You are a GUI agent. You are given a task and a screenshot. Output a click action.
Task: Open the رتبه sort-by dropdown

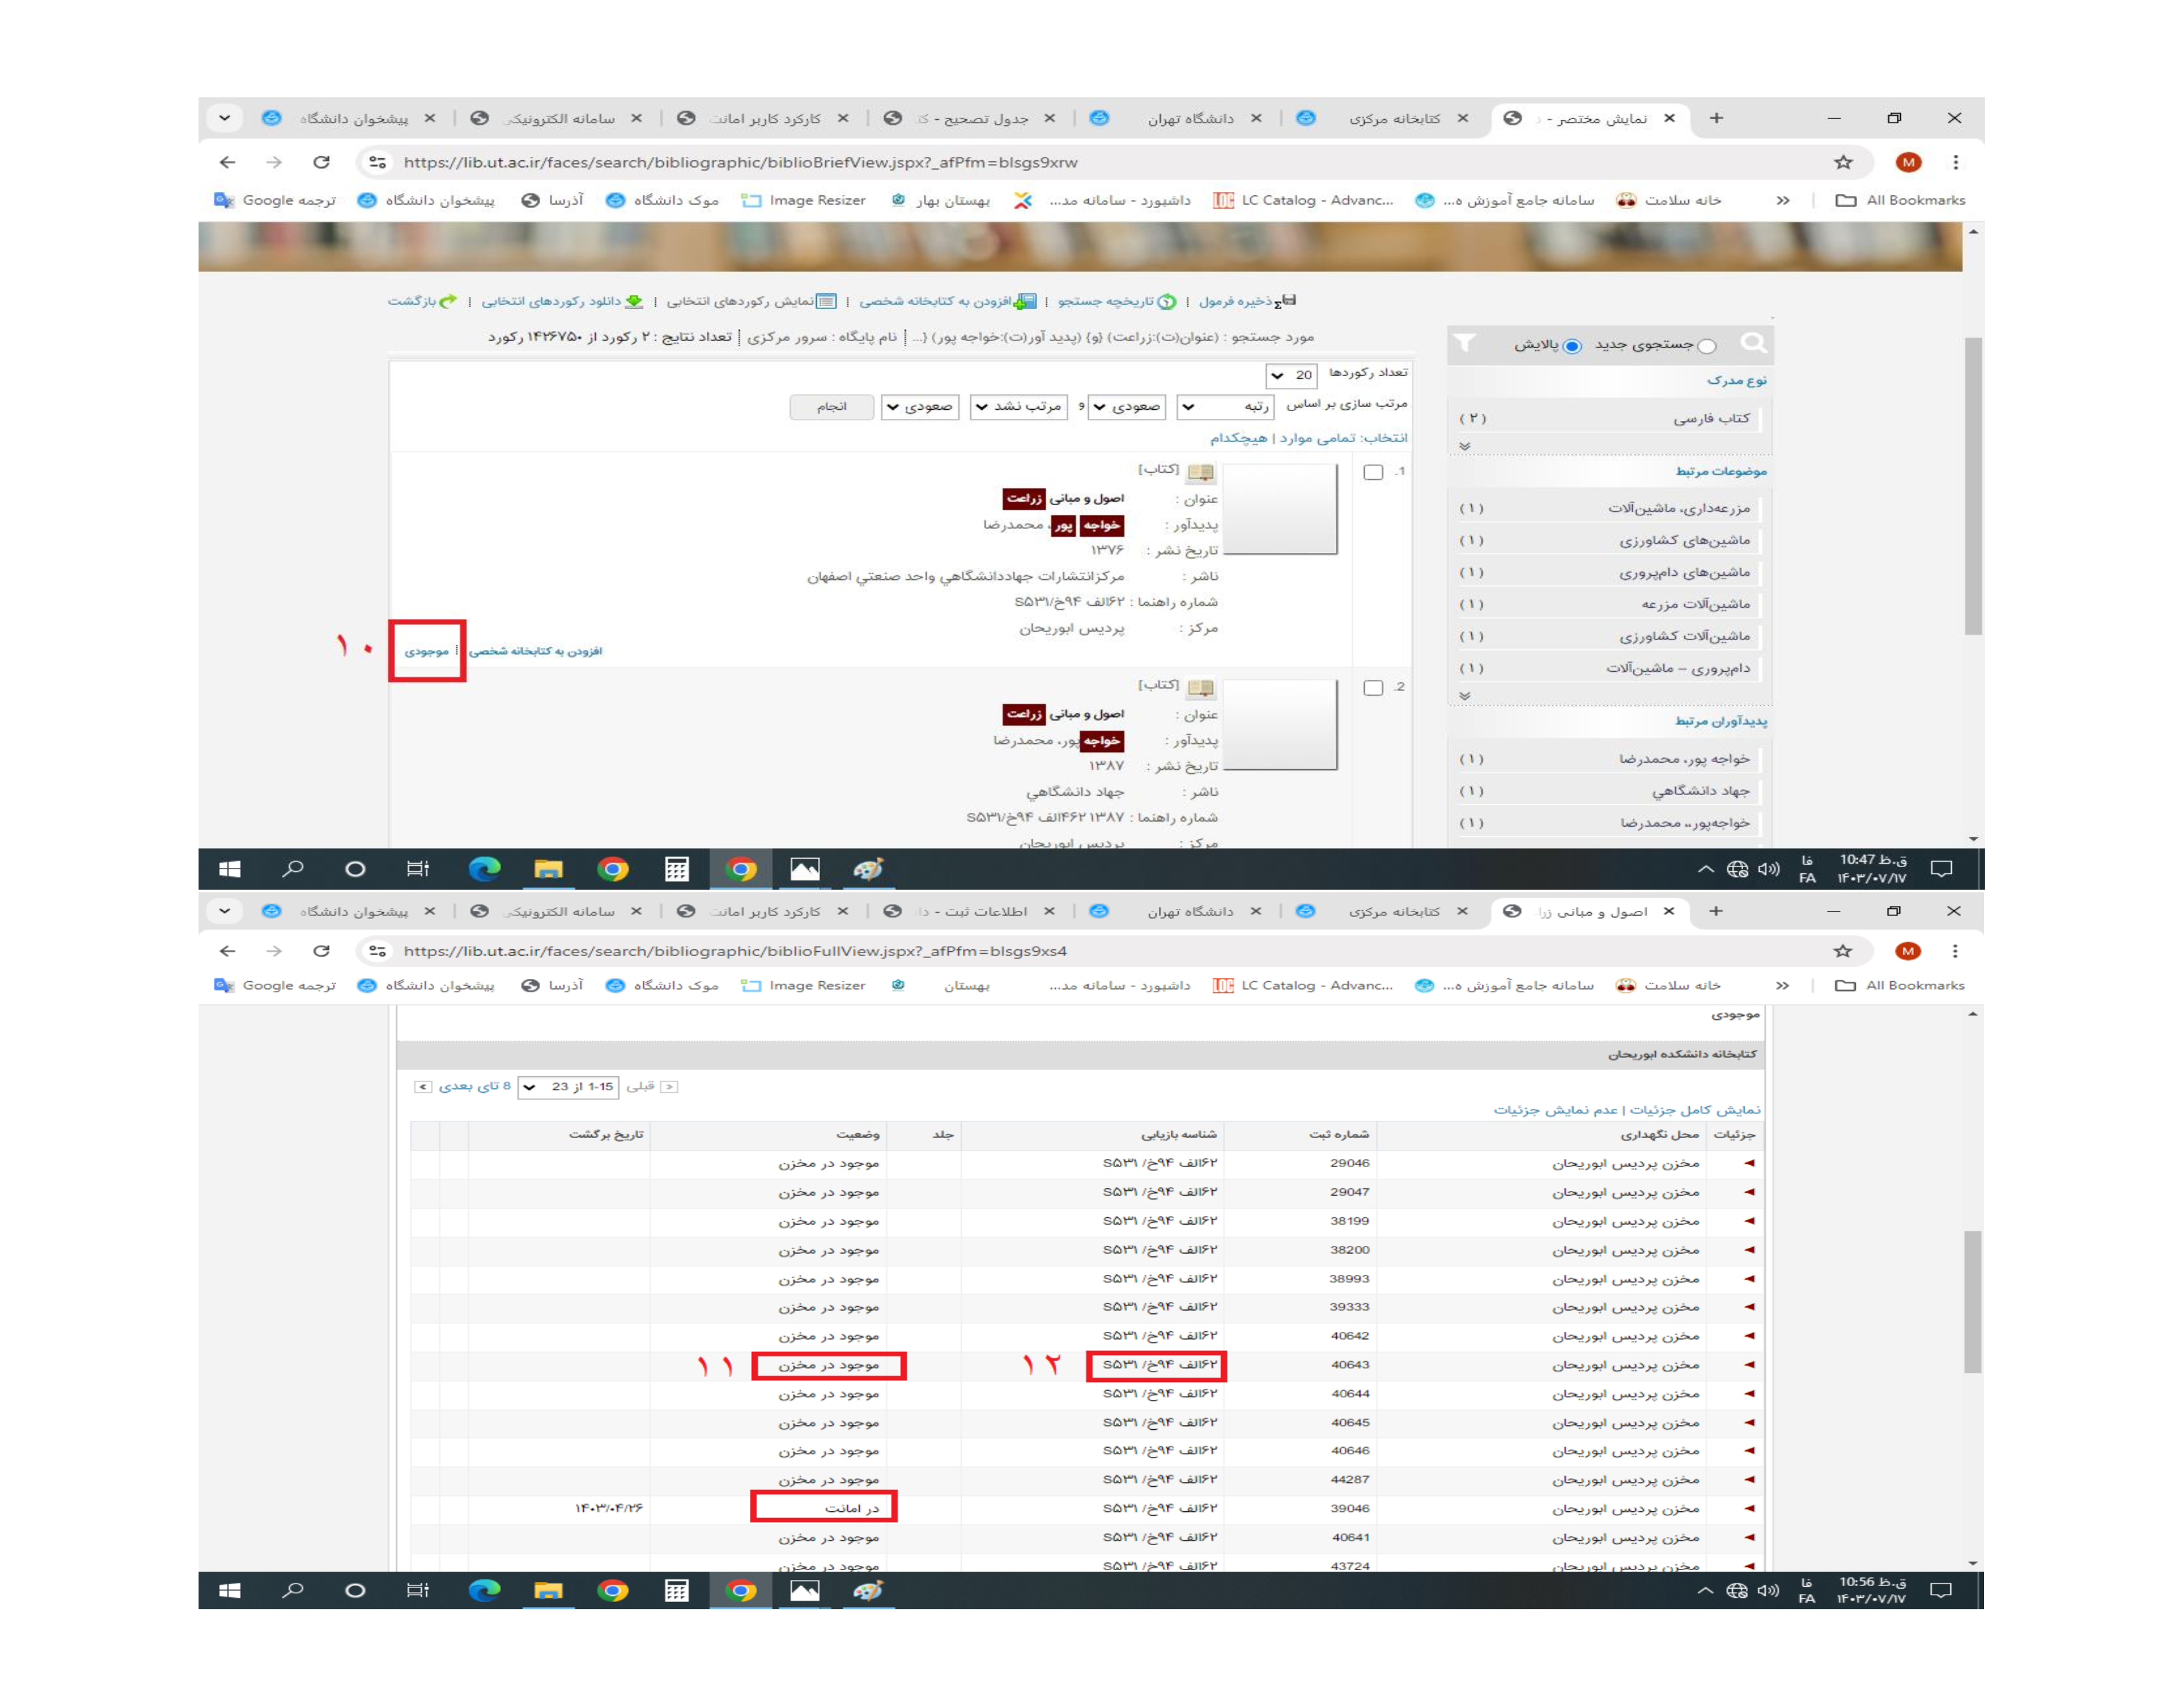(1225, 406)
